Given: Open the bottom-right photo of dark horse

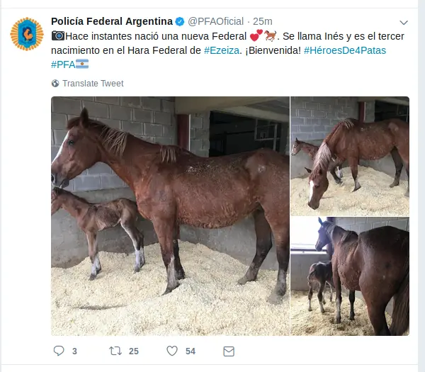Looking at the screenshot, I should 350,276.
